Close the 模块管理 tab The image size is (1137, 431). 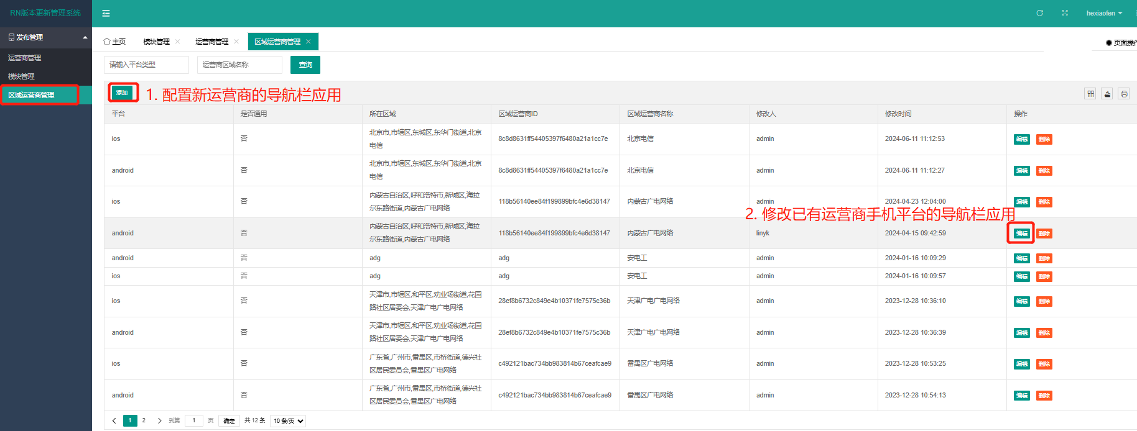coord(178,42)
